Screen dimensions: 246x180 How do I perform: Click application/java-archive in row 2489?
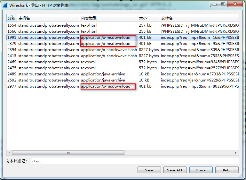click(x=103, y=74)
